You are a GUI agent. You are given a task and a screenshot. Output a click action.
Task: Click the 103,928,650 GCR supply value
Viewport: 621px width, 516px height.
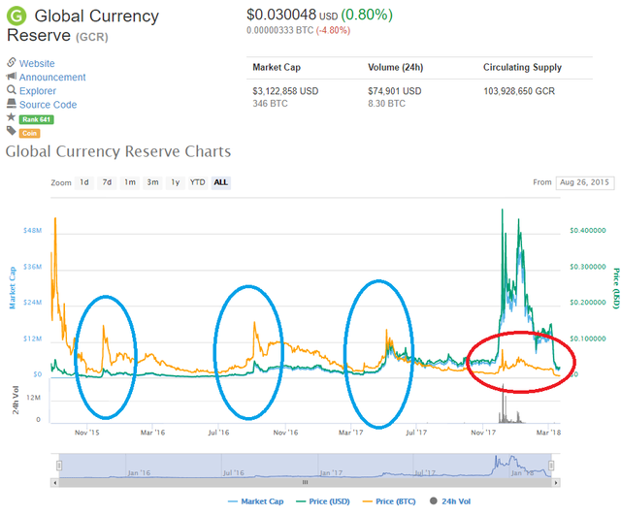click(519, 91)
